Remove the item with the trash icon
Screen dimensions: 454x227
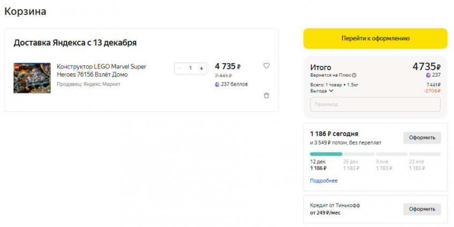coord(266,95)
